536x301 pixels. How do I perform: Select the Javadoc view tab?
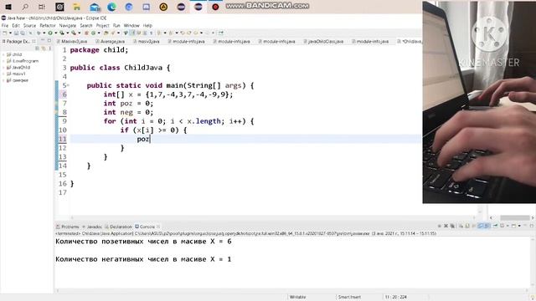92,227
